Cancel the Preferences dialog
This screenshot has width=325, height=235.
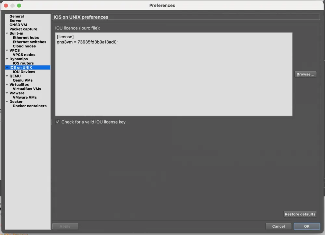(278, 226)
